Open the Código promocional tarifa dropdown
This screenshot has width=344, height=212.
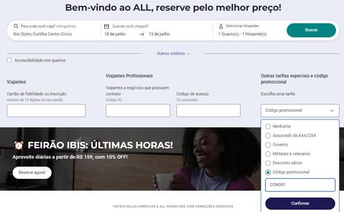300,111
